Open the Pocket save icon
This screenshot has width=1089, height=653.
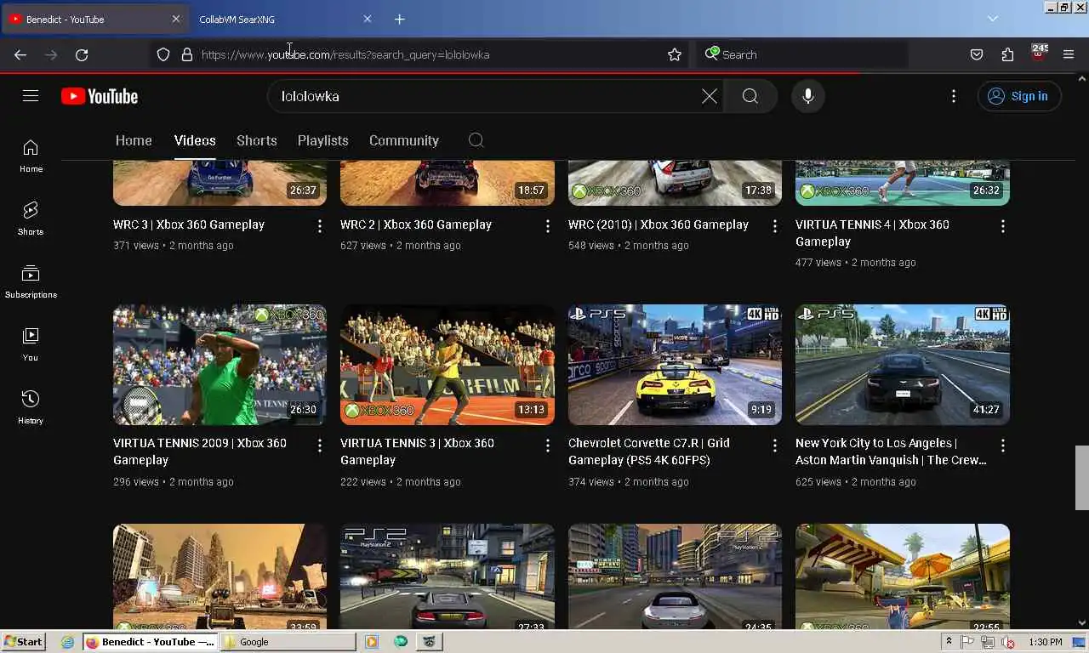(977, 54)
